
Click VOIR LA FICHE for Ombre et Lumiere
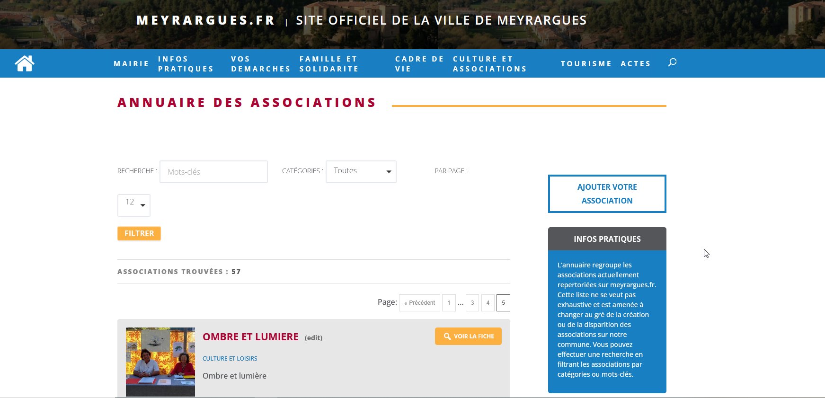[x=468, y=336]
